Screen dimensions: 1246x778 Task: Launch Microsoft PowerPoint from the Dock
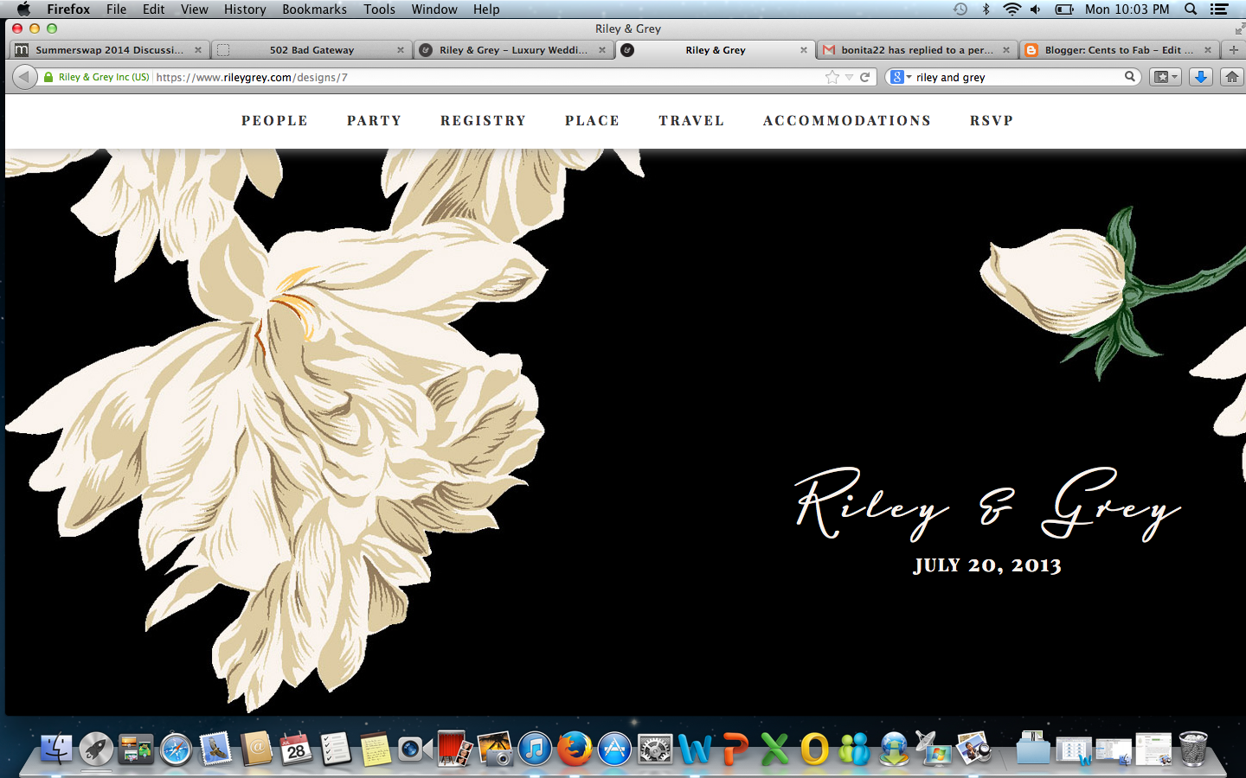(735, 749)
